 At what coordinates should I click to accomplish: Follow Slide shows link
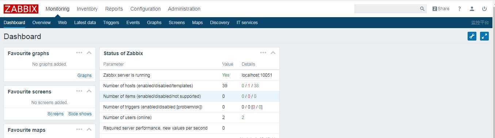click(80, 114)
